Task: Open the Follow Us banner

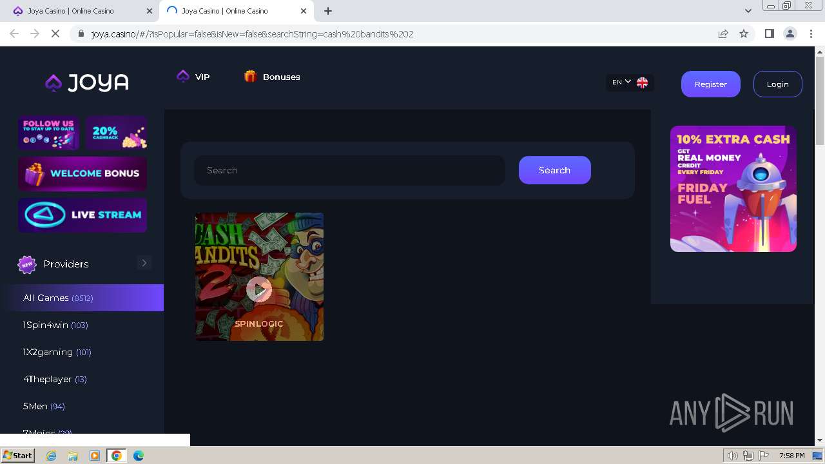Action: 49,133
